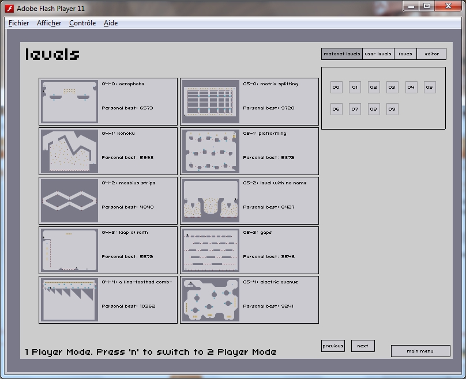Viewport: 466px width, 379px height.
Task: Choose episode 09 in the episode grid
Action: 392,109
